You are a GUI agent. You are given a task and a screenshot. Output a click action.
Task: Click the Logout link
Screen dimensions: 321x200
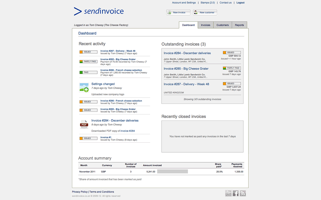(240, 2)
